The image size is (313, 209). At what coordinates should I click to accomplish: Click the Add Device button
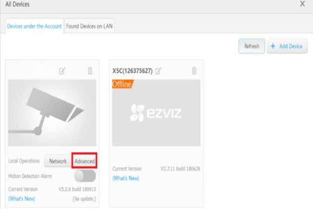(287, 46)
